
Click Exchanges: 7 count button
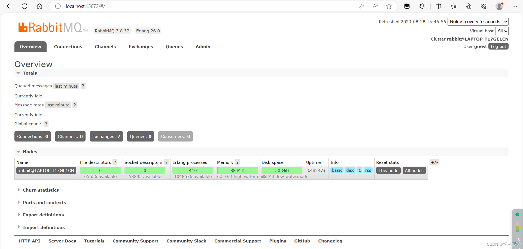point(106,136)
